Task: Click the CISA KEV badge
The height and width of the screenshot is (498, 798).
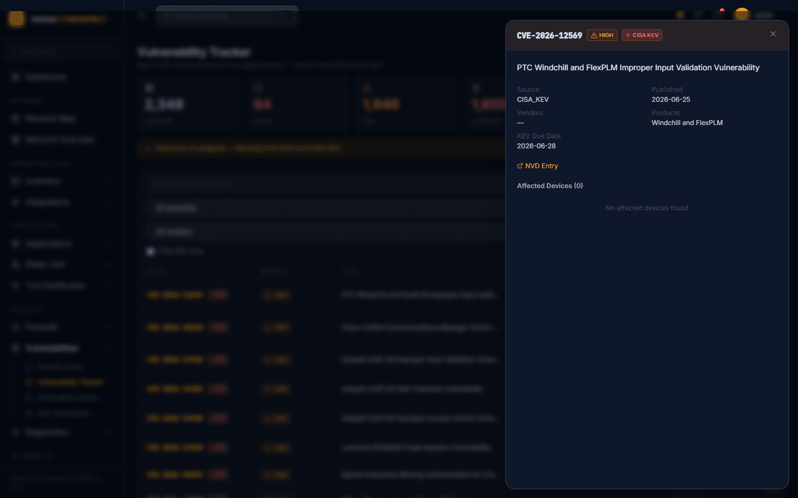Action: click(x=642, y=35)
